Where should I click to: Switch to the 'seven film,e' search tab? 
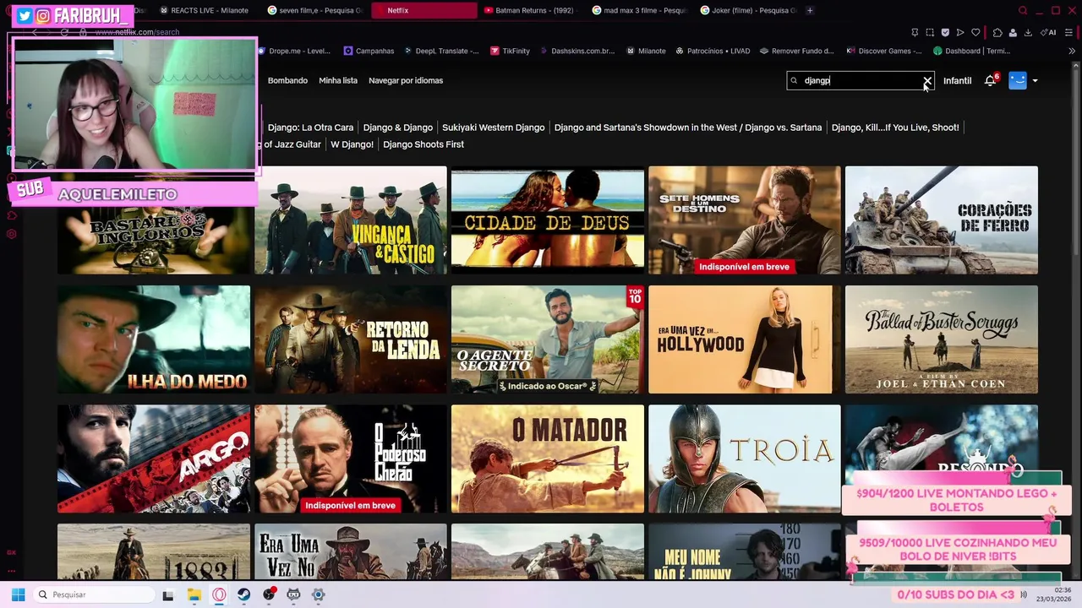[x=314, y=10]
